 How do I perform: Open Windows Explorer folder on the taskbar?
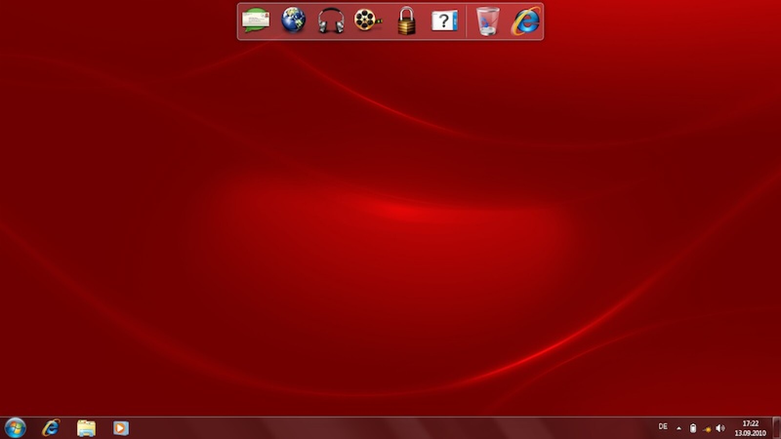pos(86,428)
